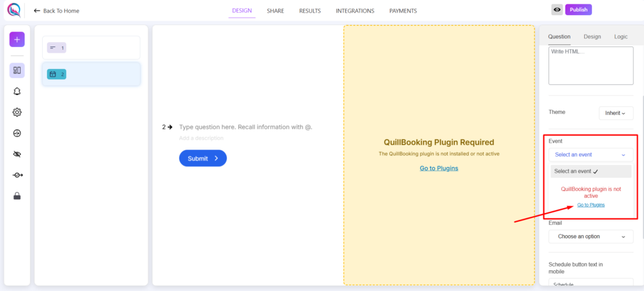Select block 2 calendar booking icon
The height and width of the screenshot is (291, 644).
pyautogui.click(x=56, y=74)
